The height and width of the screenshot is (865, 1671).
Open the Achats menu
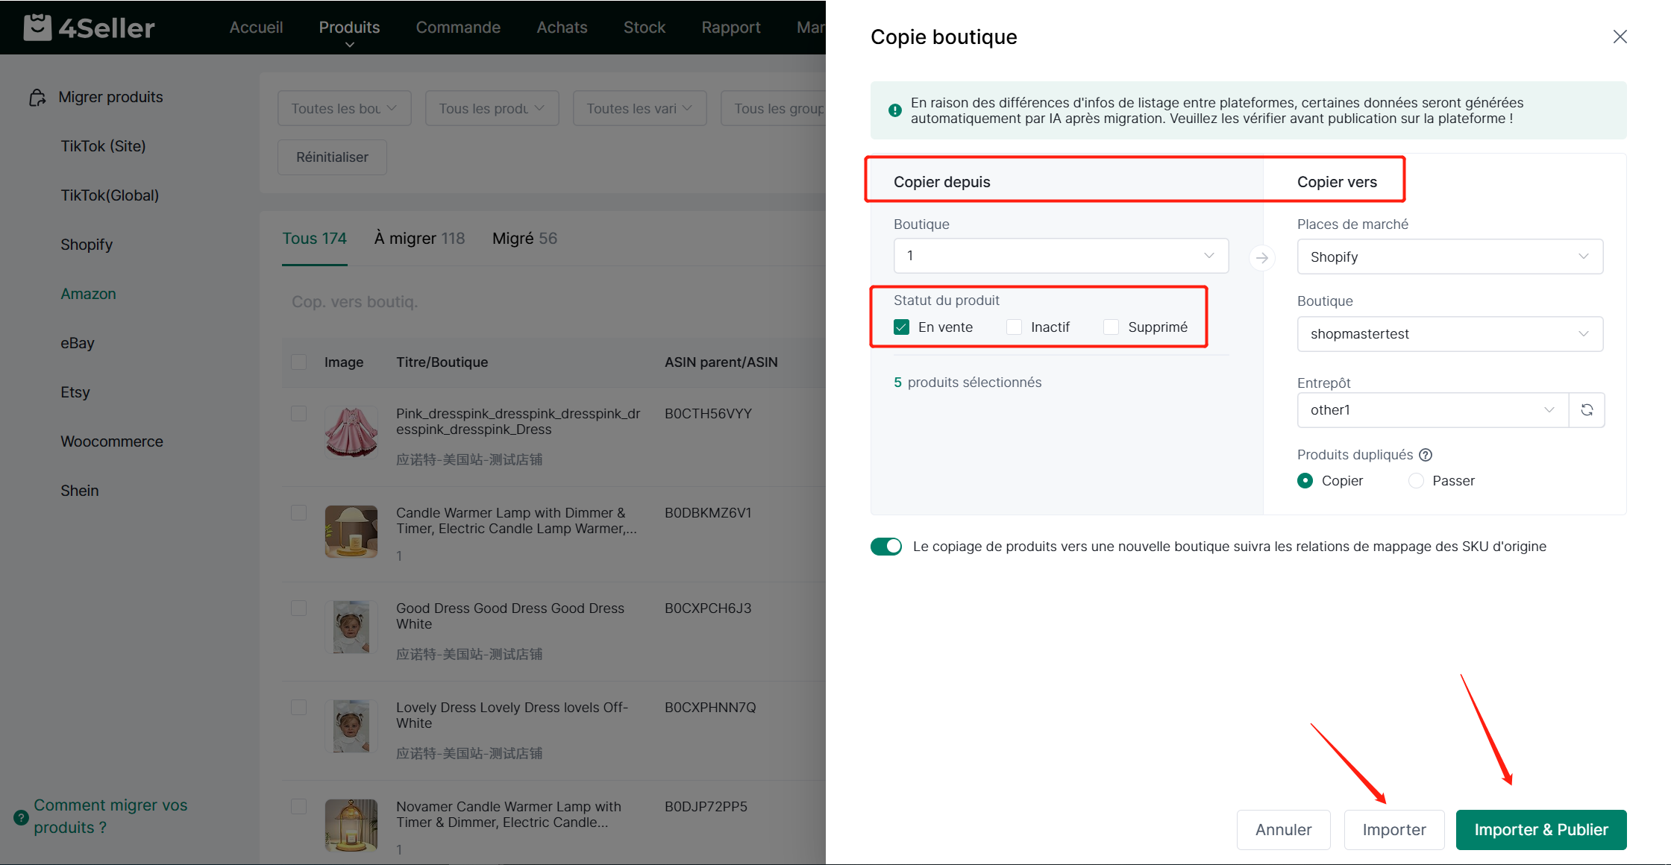(x=562, y=28)
